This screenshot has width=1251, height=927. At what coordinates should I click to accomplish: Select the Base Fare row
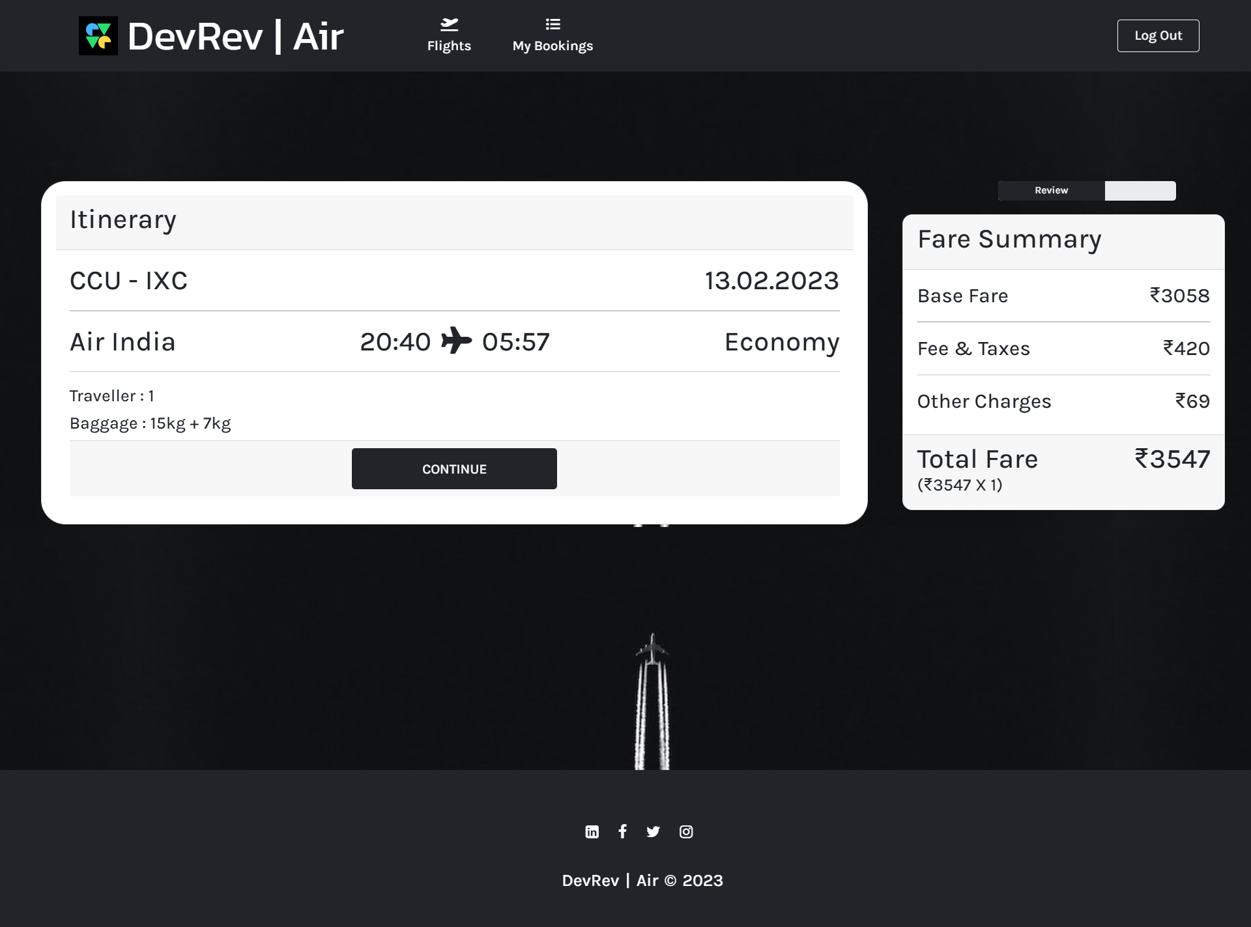962,295
